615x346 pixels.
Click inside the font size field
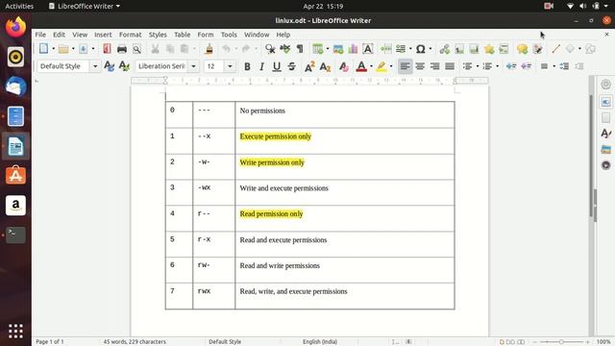click(214, 66)
